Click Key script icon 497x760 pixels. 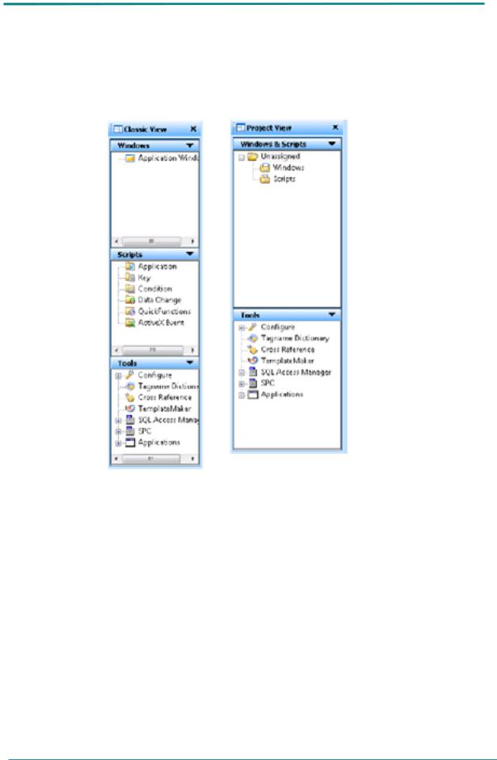(x=129, y=278)
